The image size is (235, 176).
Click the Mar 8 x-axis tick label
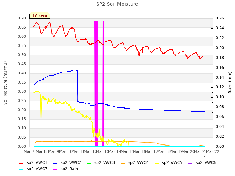pos(41,151)
